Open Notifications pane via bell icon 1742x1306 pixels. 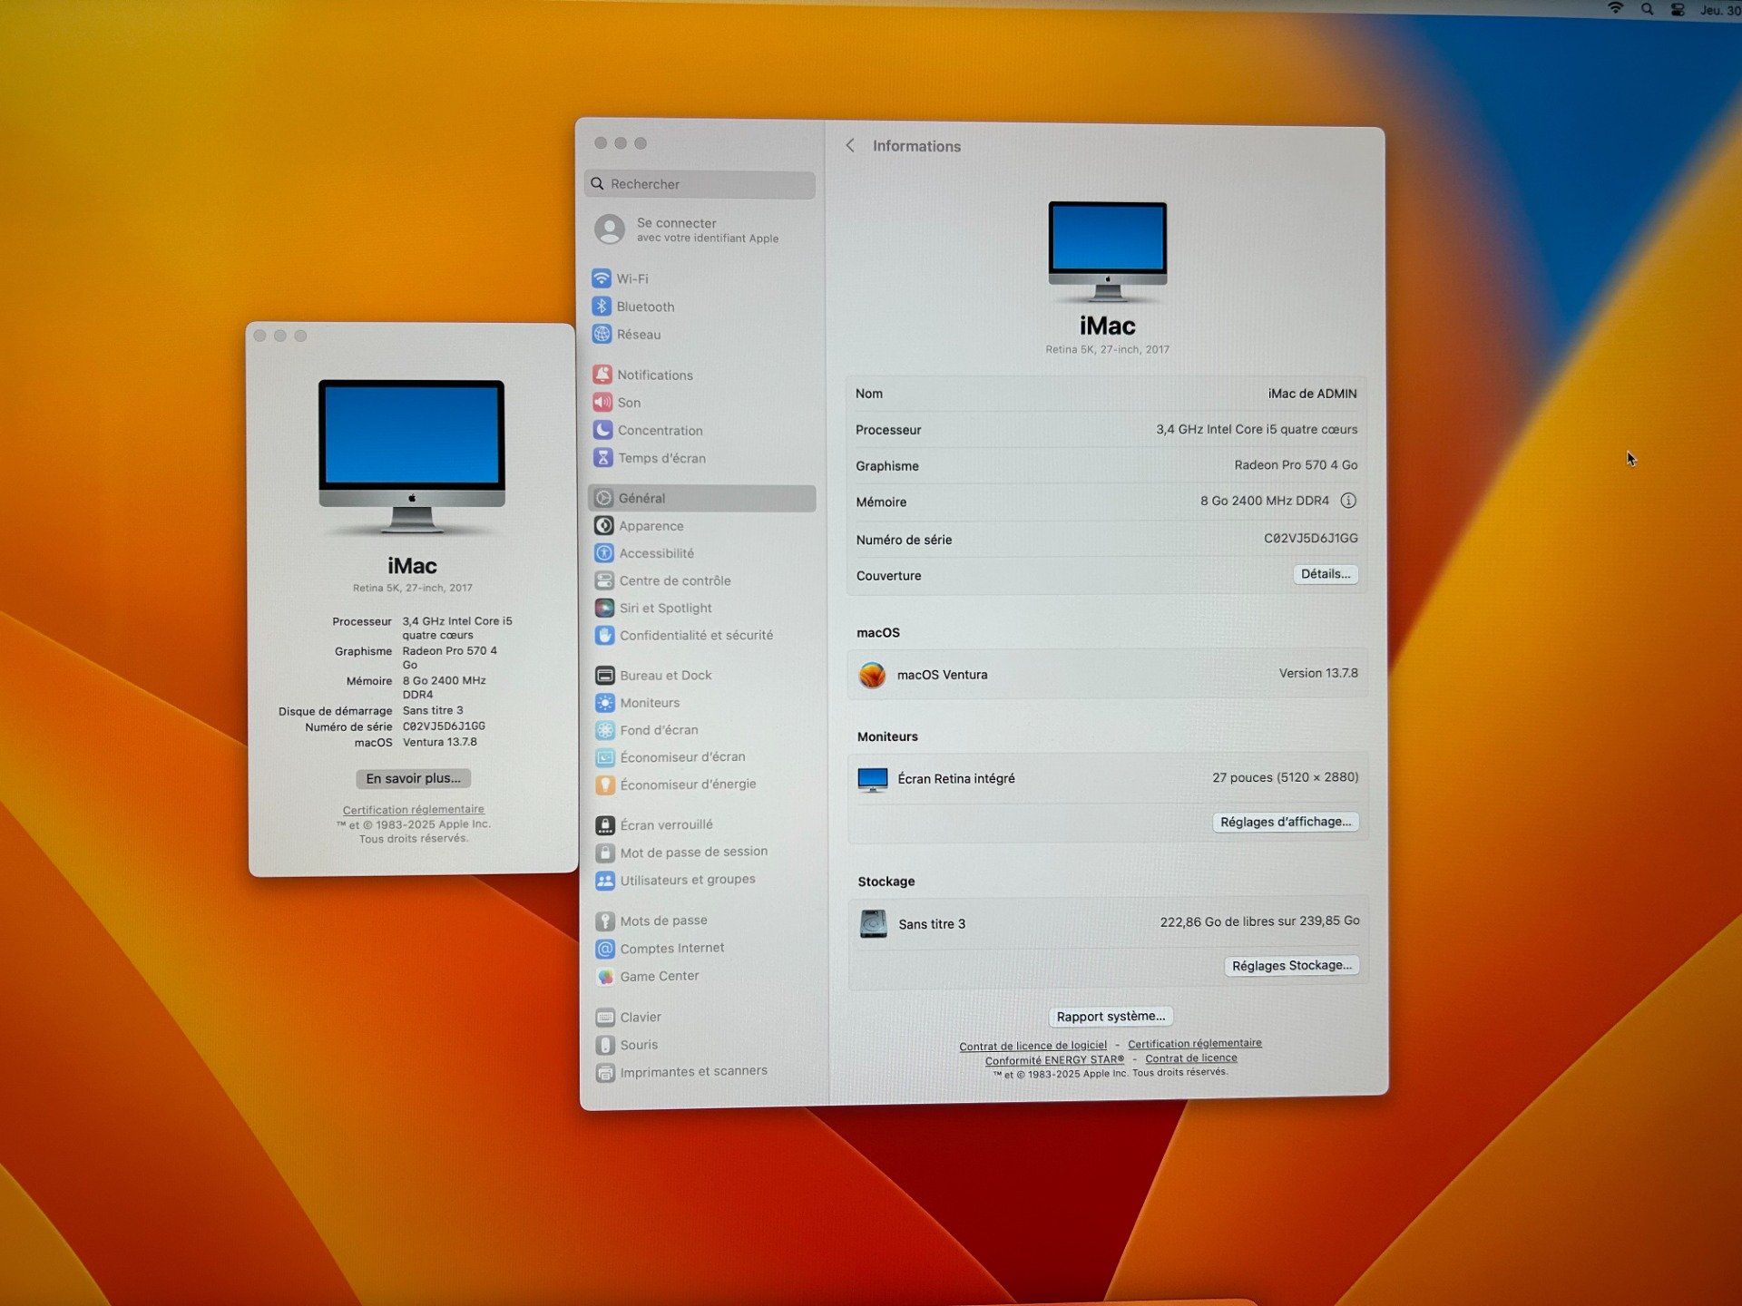[602, 375]
